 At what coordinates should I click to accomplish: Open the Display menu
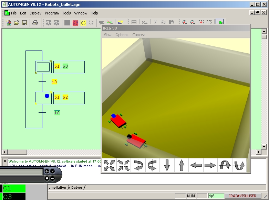35,13
